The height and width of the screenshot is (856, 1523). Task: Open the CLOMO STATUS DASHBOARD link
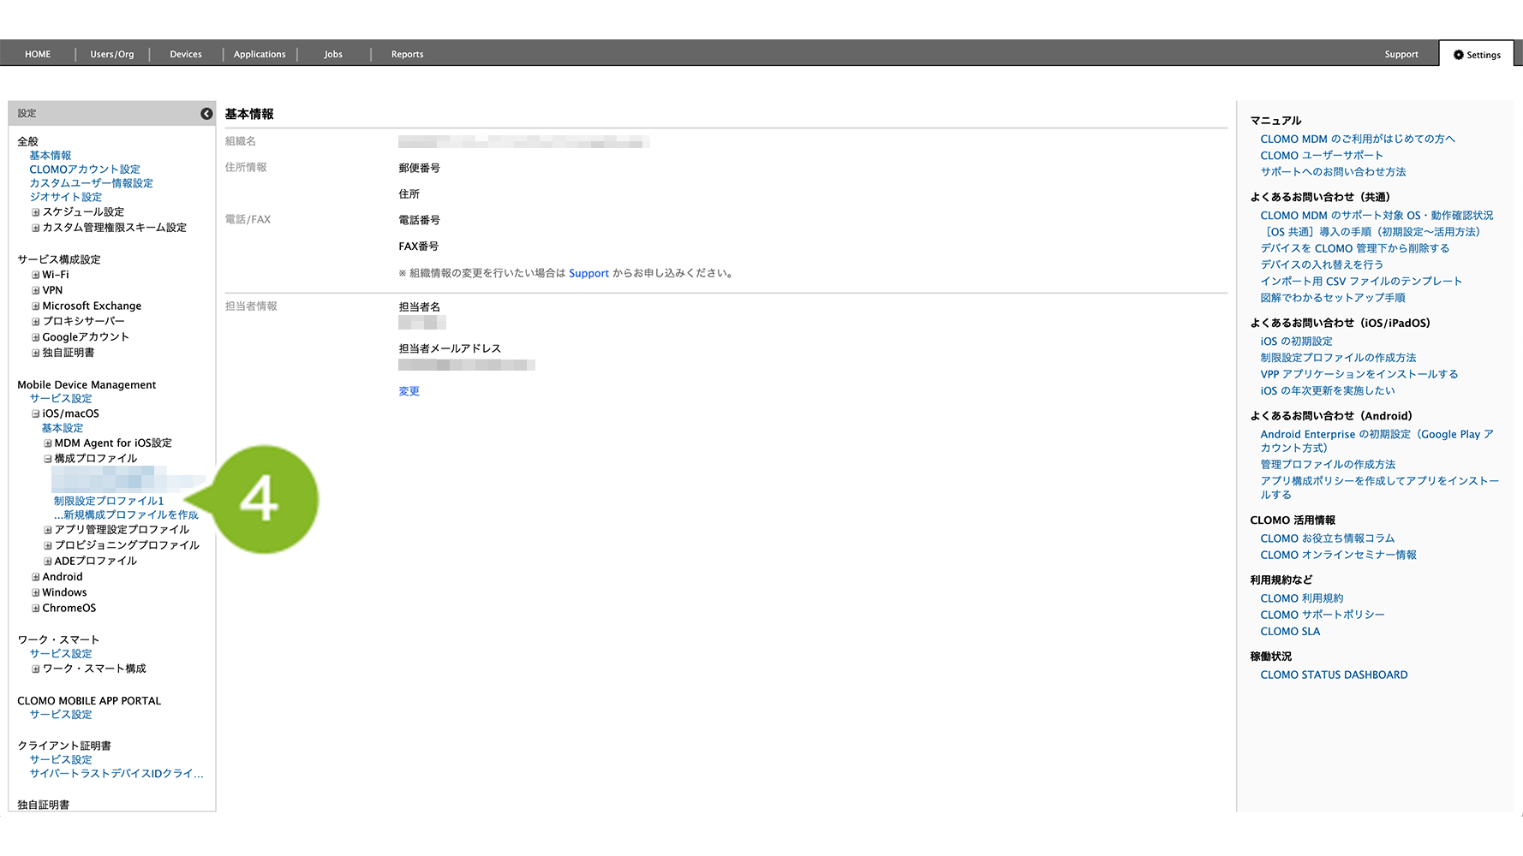coord(1334,675)
